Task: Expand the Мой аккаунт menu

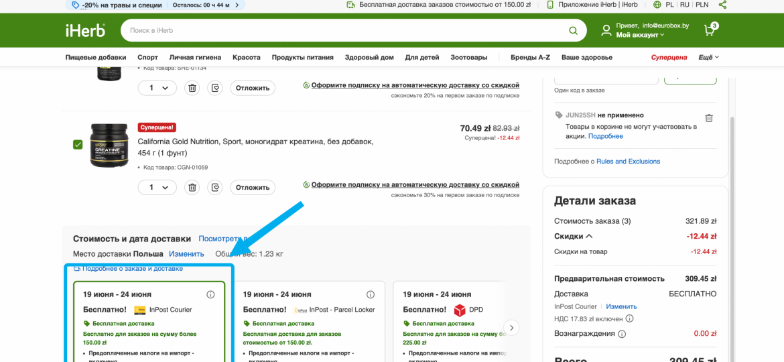Action: (x=640, y=35)
